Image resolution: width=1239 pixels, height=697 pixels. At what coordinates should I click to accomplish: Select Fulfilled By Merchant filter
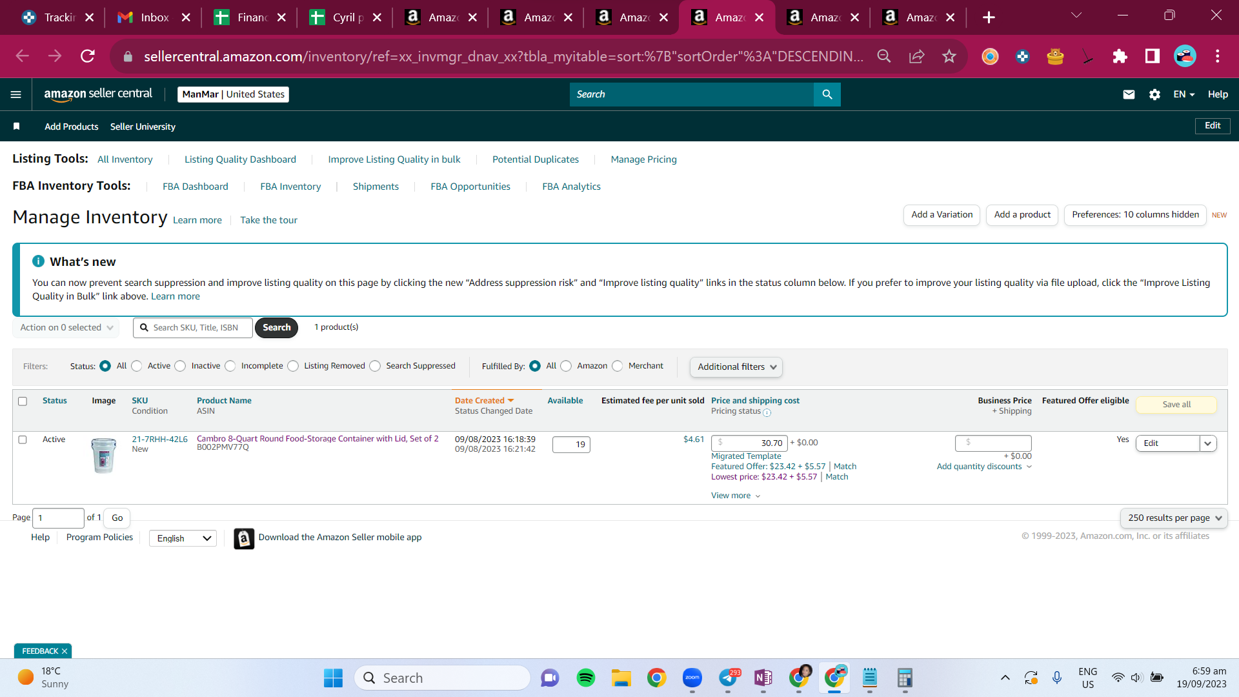pos(618,366)
